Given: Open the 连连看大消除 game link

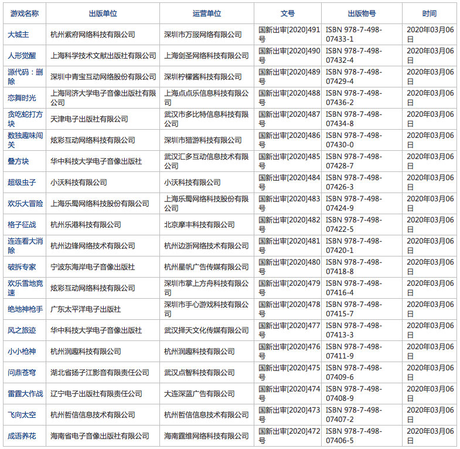Looking at the screenshot, I should click(x=25, y=246).
